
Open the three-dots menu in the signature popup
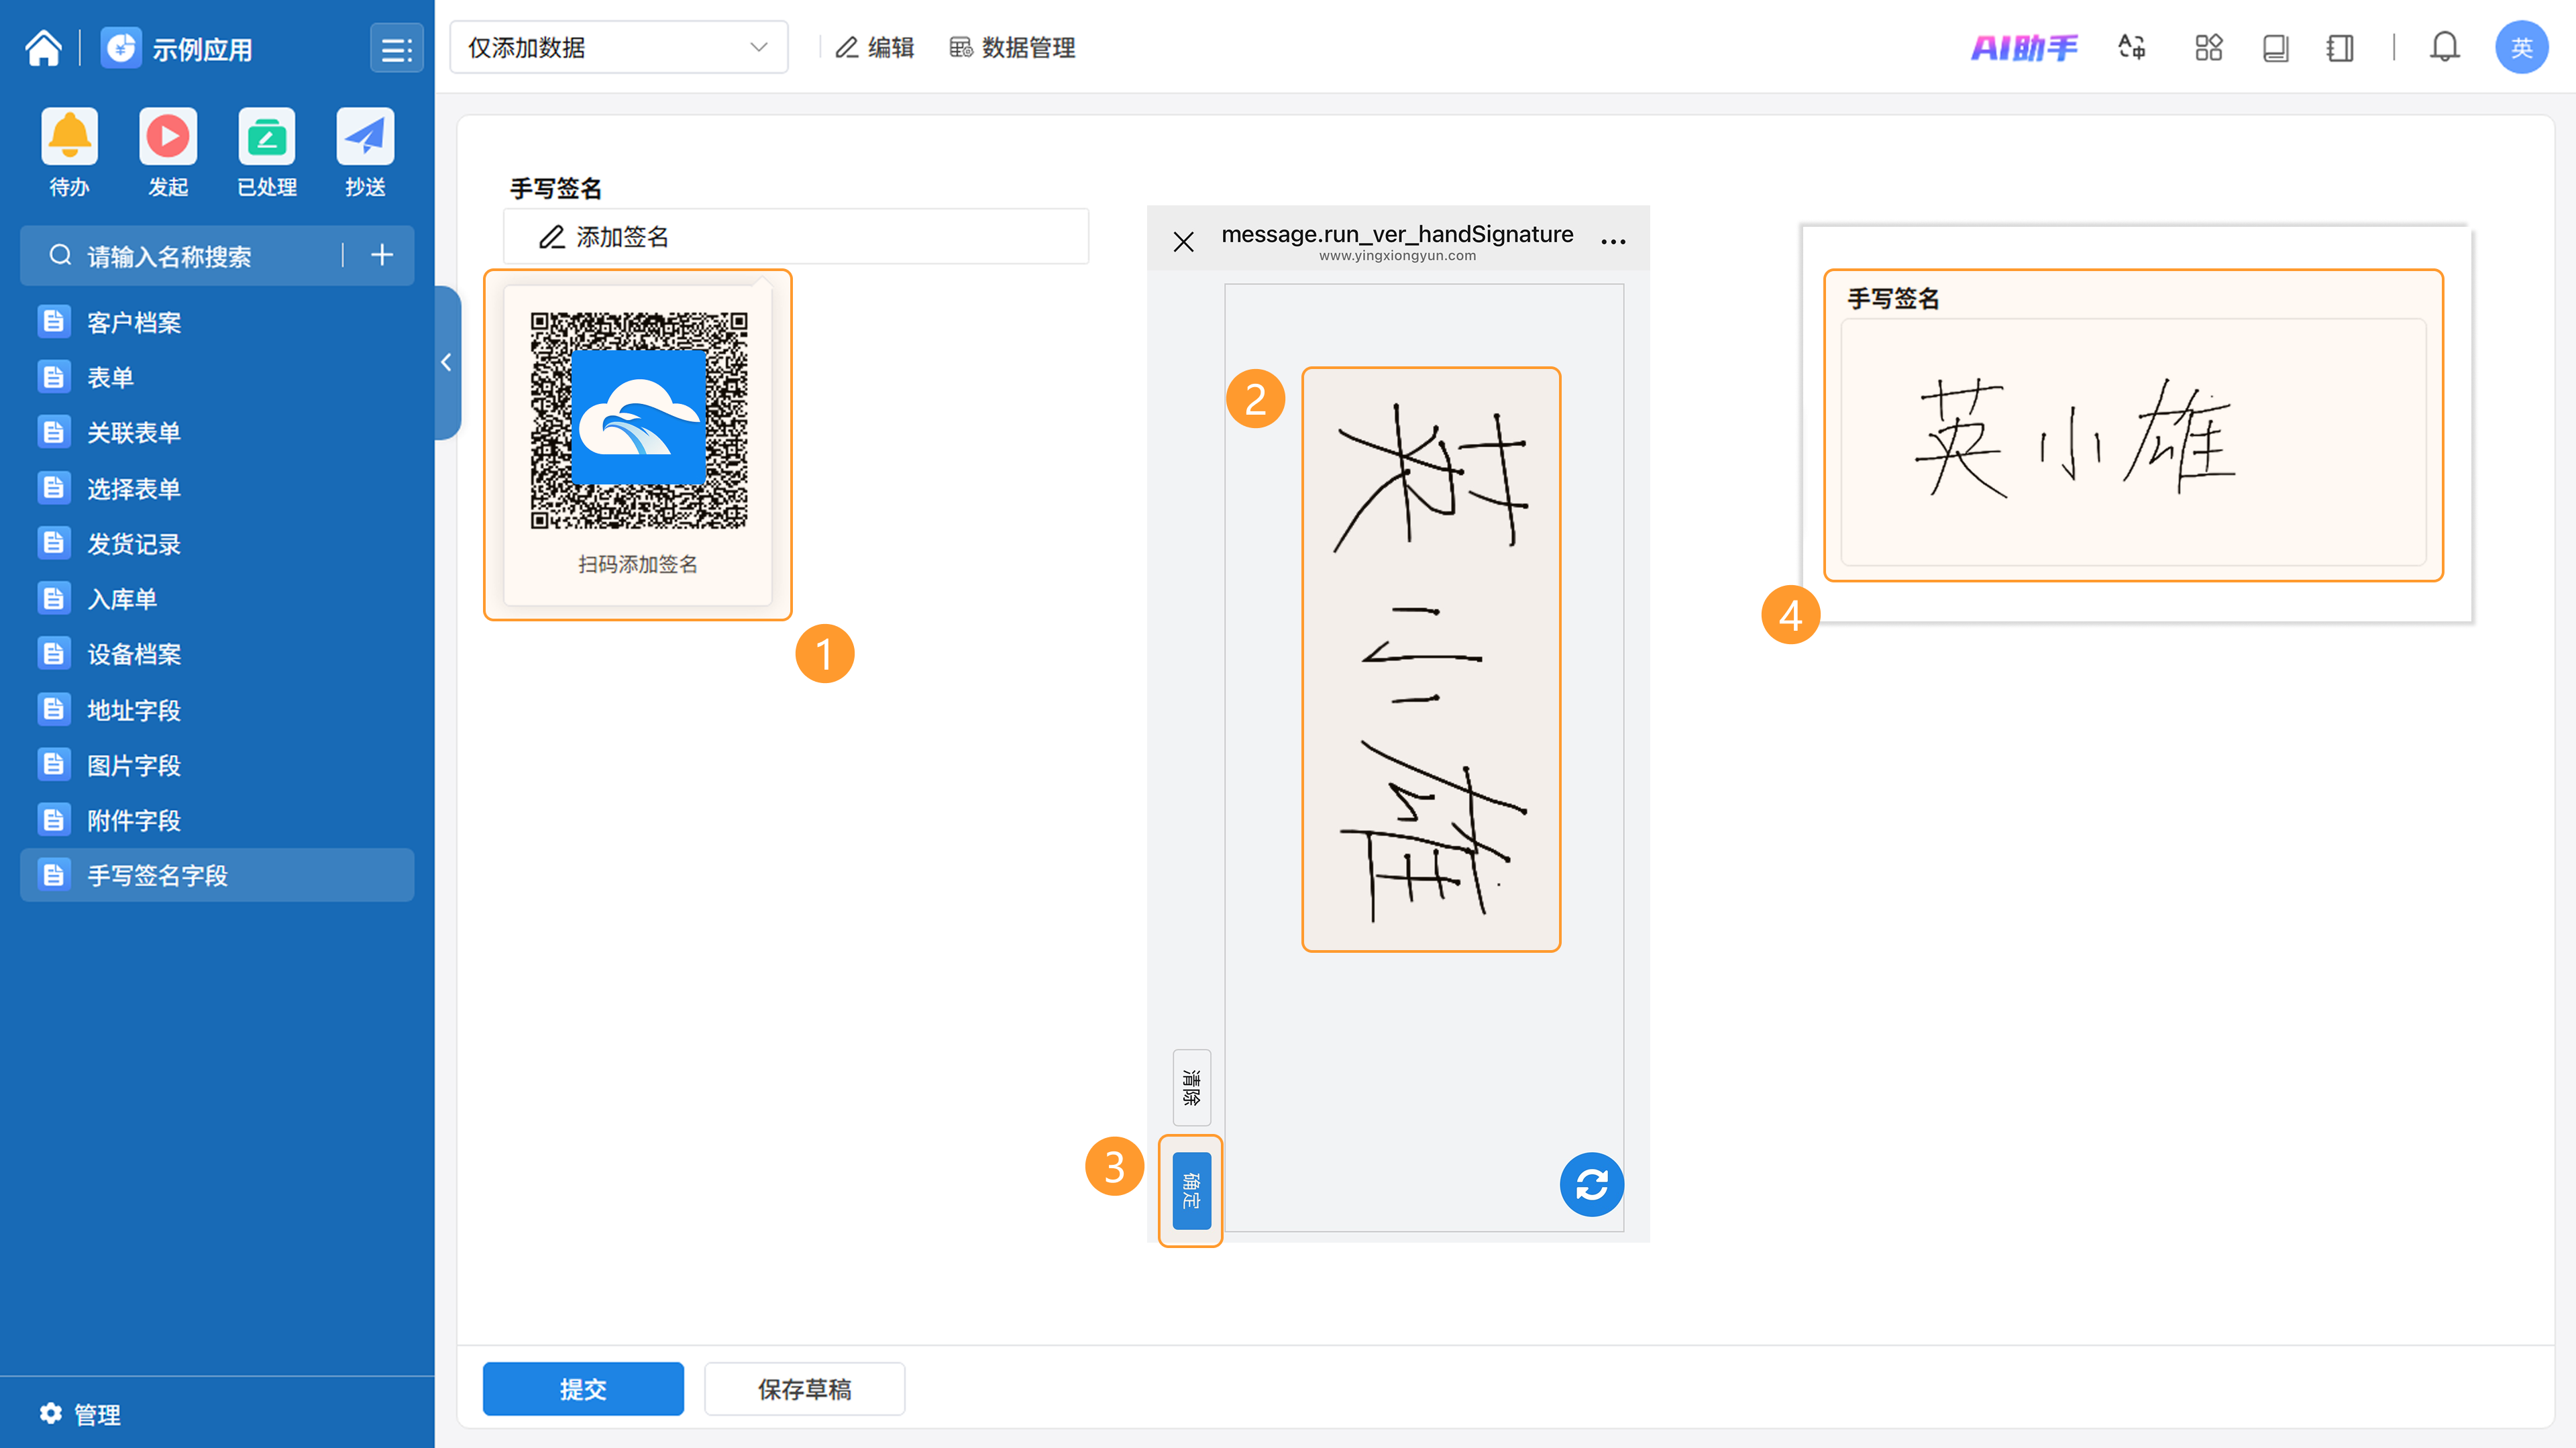(x=1612, y=241)
